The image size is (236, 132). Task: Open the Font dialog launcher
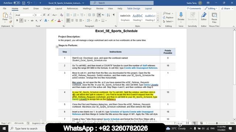[x=63, y=26]
